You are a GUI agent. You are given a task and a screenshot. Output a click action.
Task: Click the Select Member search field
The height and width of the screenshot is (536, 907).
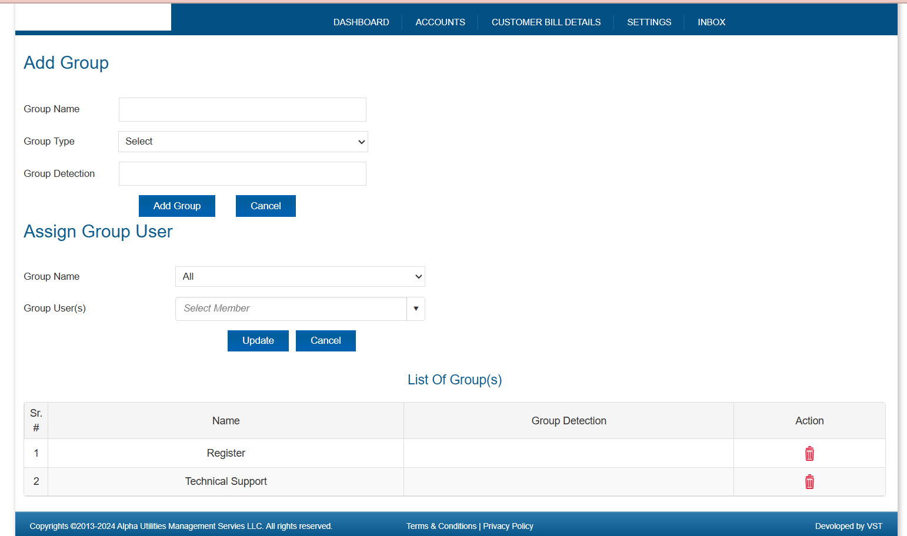point(291,309)
